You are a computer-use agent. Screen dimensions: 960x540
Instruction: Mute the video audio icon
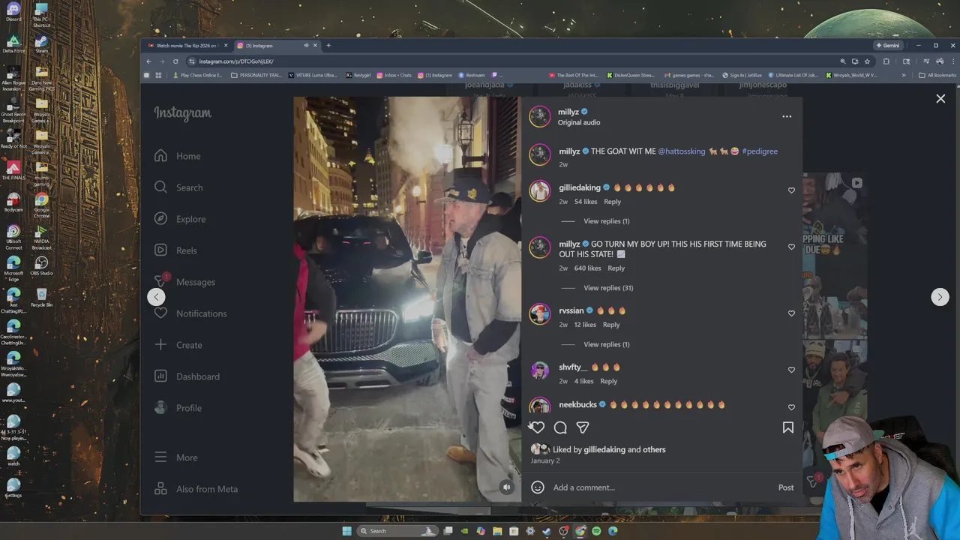coord(507,487)
